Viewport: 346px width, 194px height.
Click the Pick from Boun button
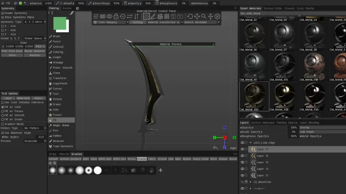(x=12, y=51)
